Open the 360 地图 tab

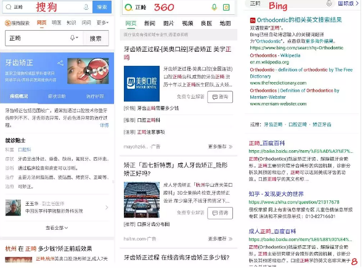225,23
